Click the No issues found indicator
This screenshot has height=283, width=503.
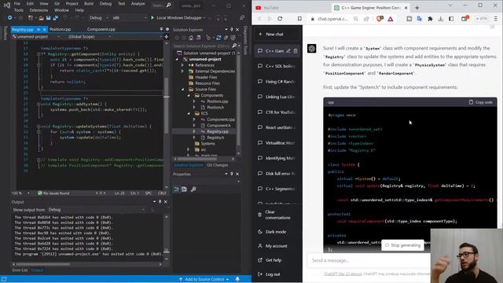click(53, 193)
